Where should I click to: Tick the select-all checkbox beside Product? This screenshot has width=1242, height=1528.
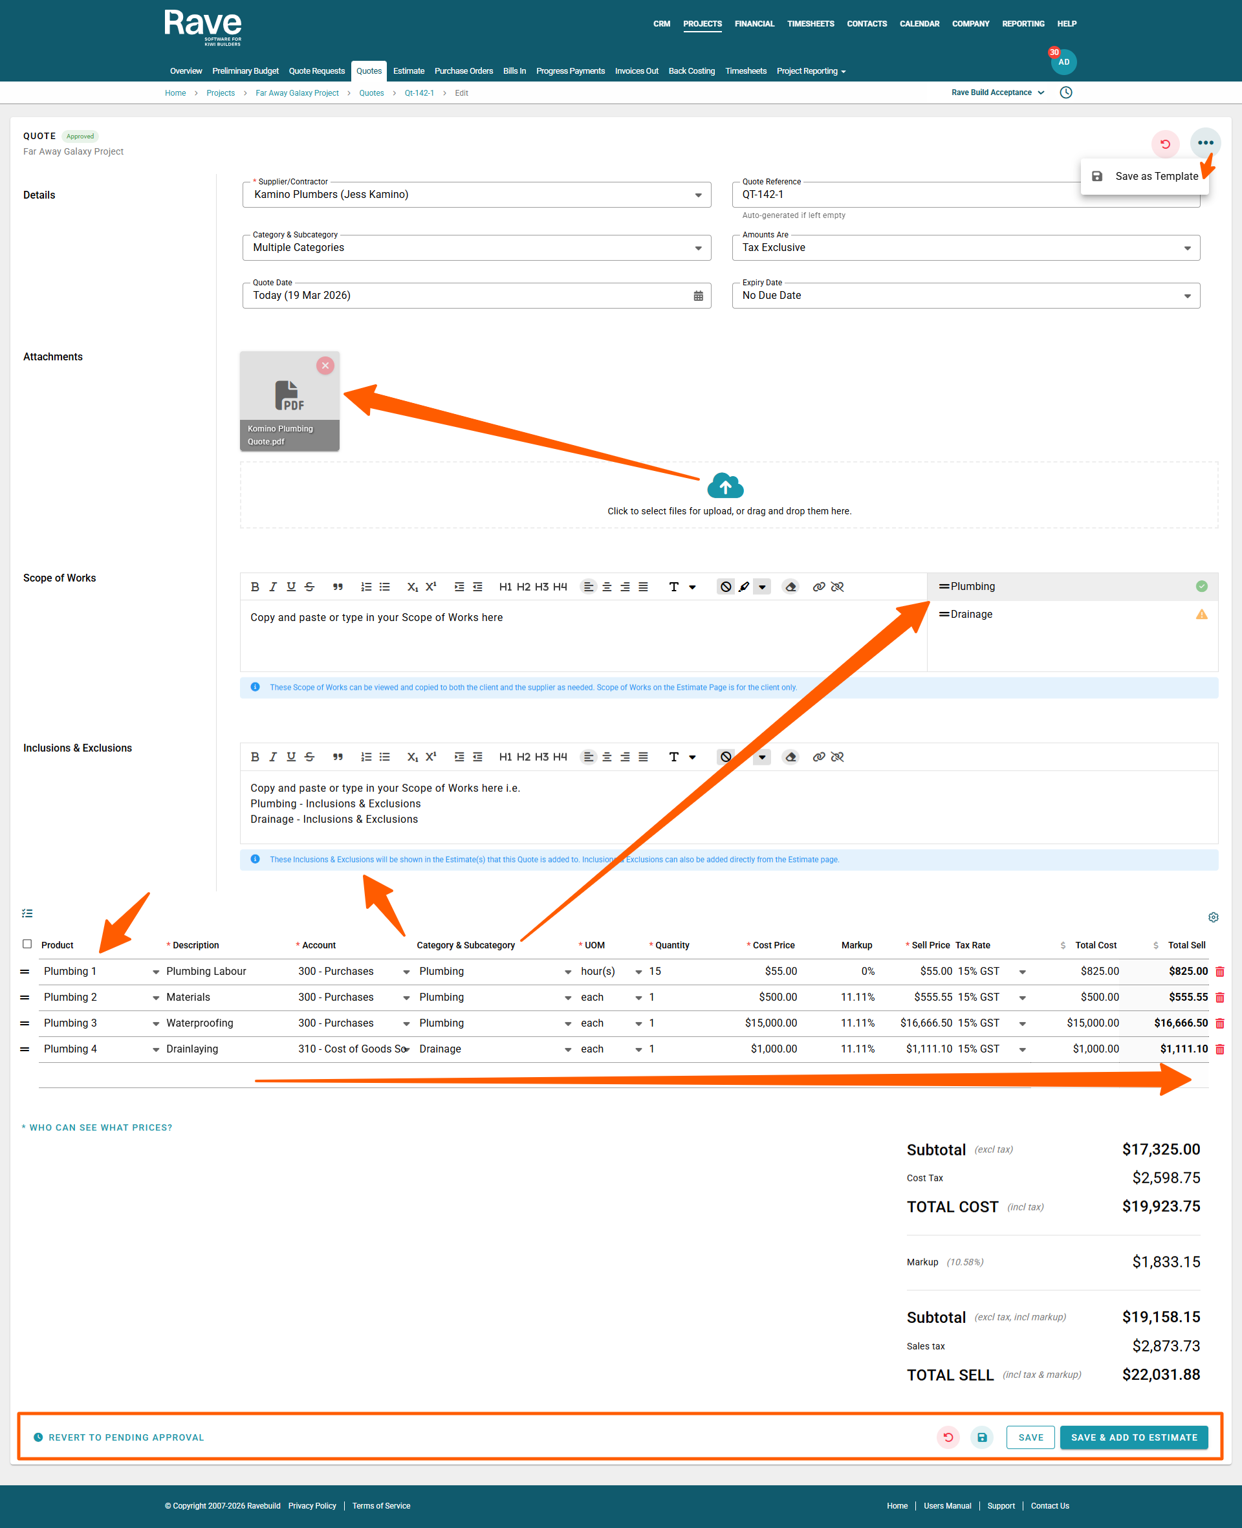click(x=27, y=944)
